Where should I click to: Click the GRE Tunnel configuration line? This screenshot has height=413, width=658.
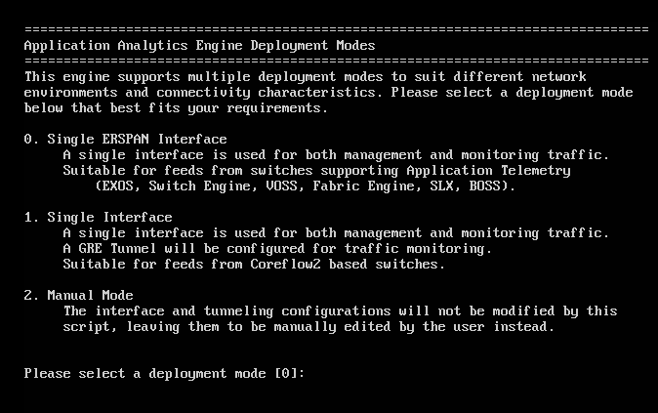[277, 248]
